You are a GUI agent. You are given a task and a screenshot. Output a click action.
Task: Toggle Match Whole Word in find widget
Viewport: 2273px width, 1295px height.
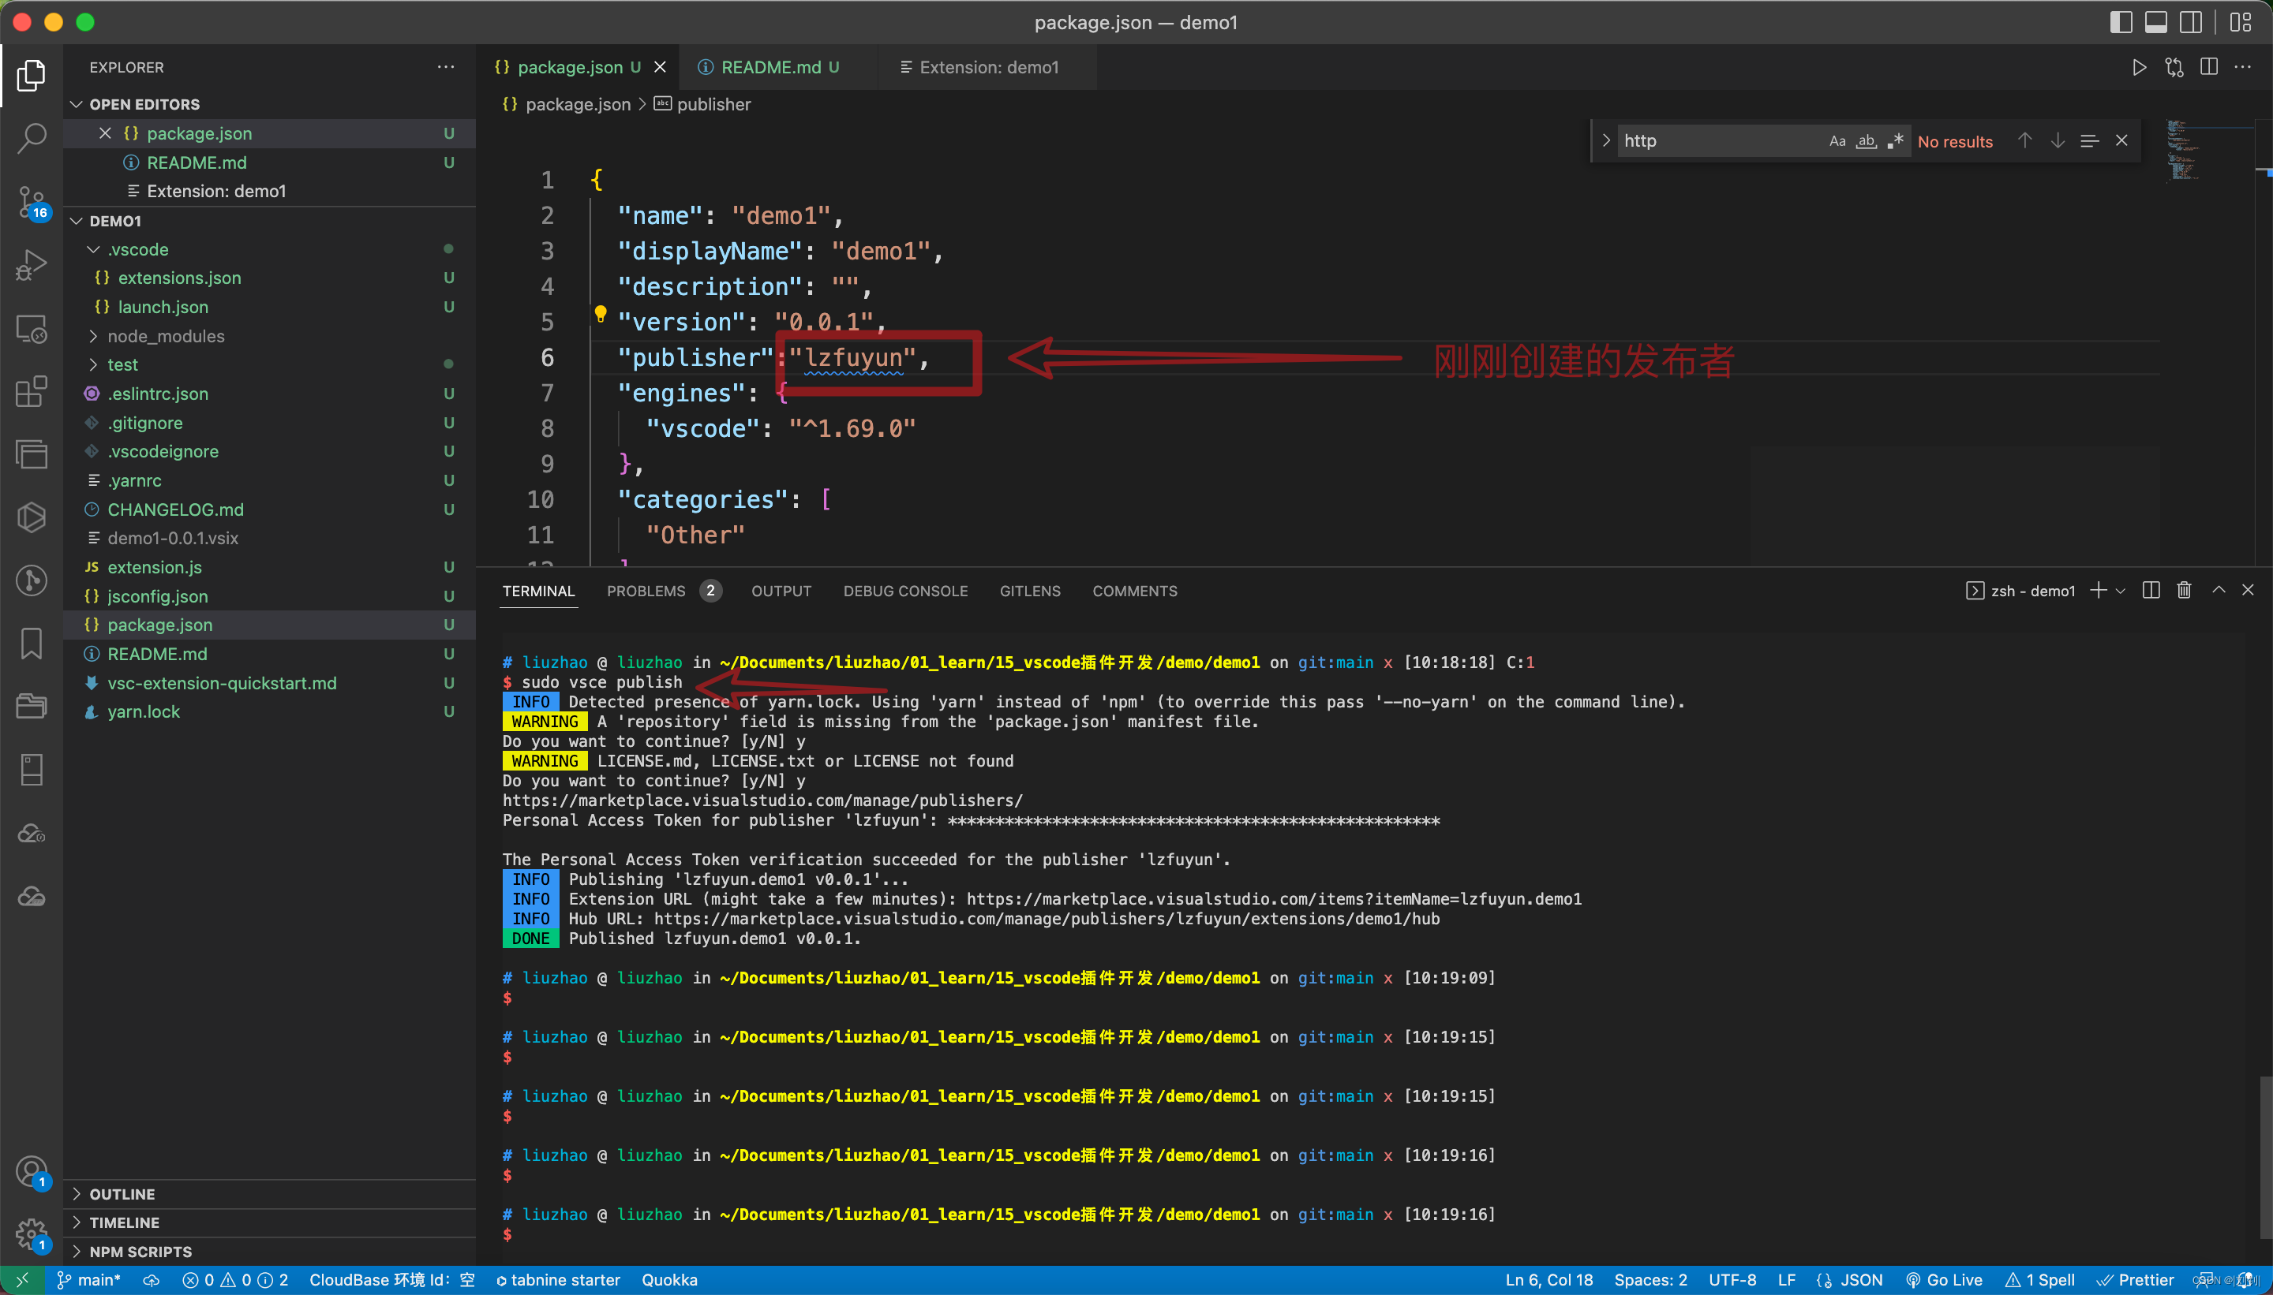[x=1867, y=140]
